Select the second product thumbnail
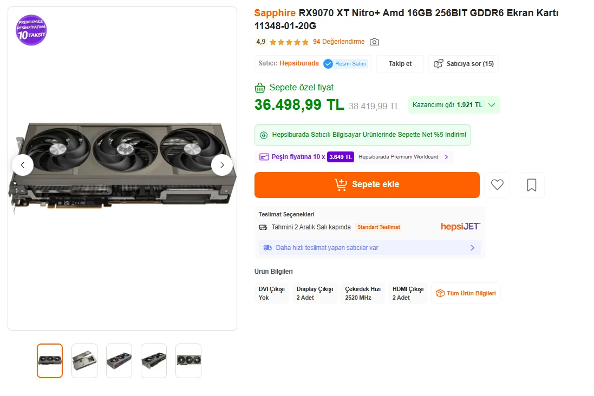The height and width of the screenshot is (396, 594). [x=84, y=361]
